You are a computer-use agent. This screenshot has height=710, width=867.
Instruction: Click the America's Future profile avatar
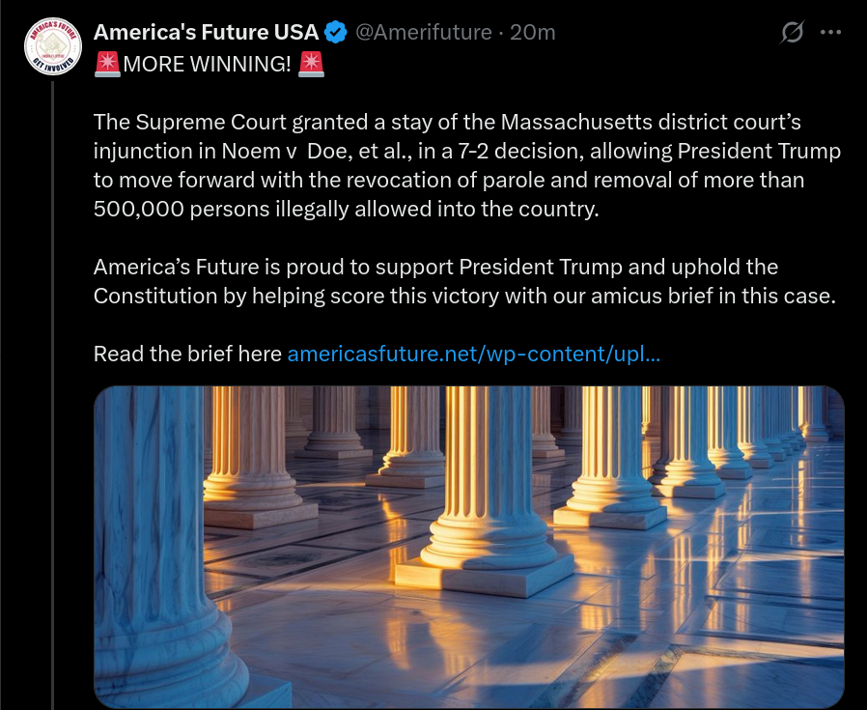[51, 45]
